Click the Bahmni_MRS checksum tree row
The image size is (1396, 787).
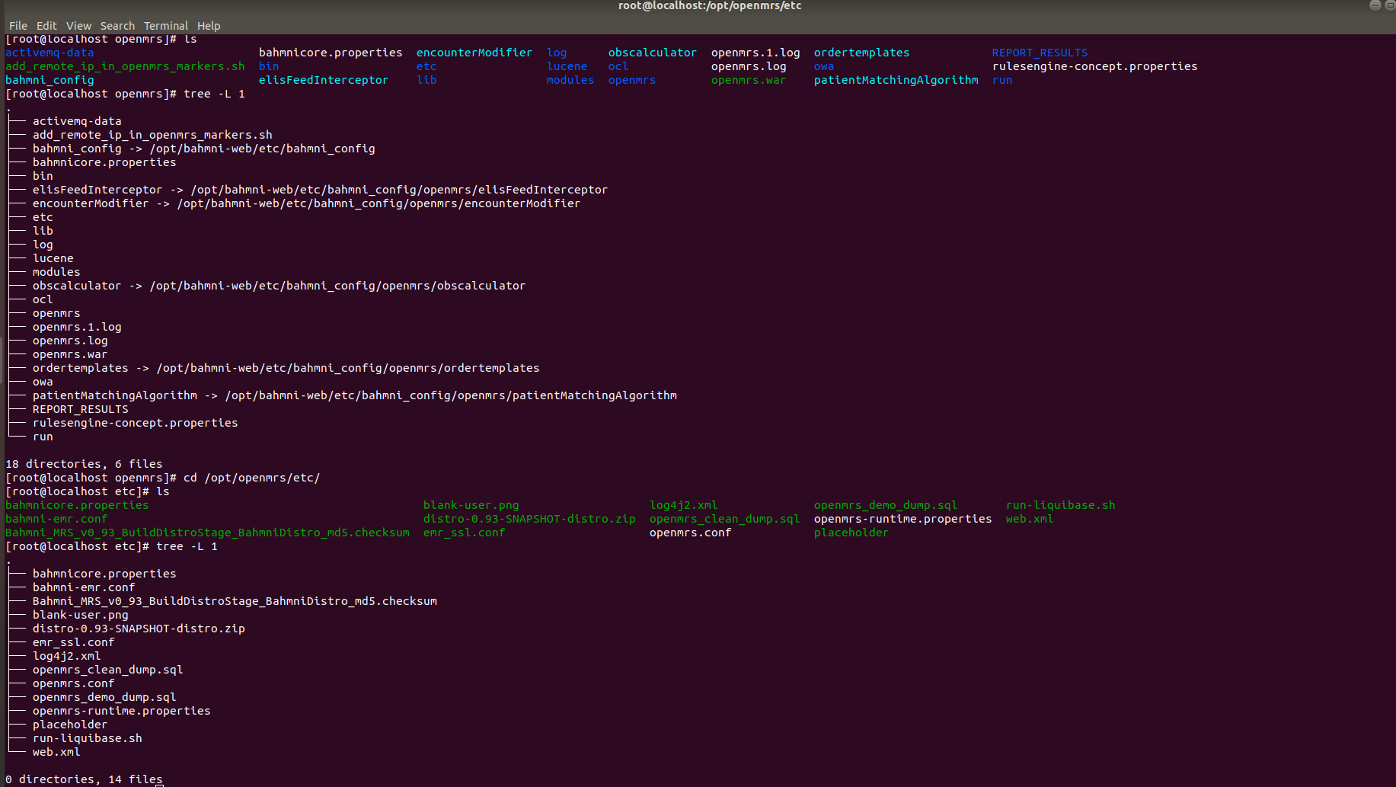point(235,601)
